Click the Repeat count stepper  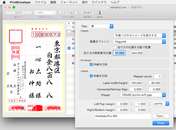[164, 77]
